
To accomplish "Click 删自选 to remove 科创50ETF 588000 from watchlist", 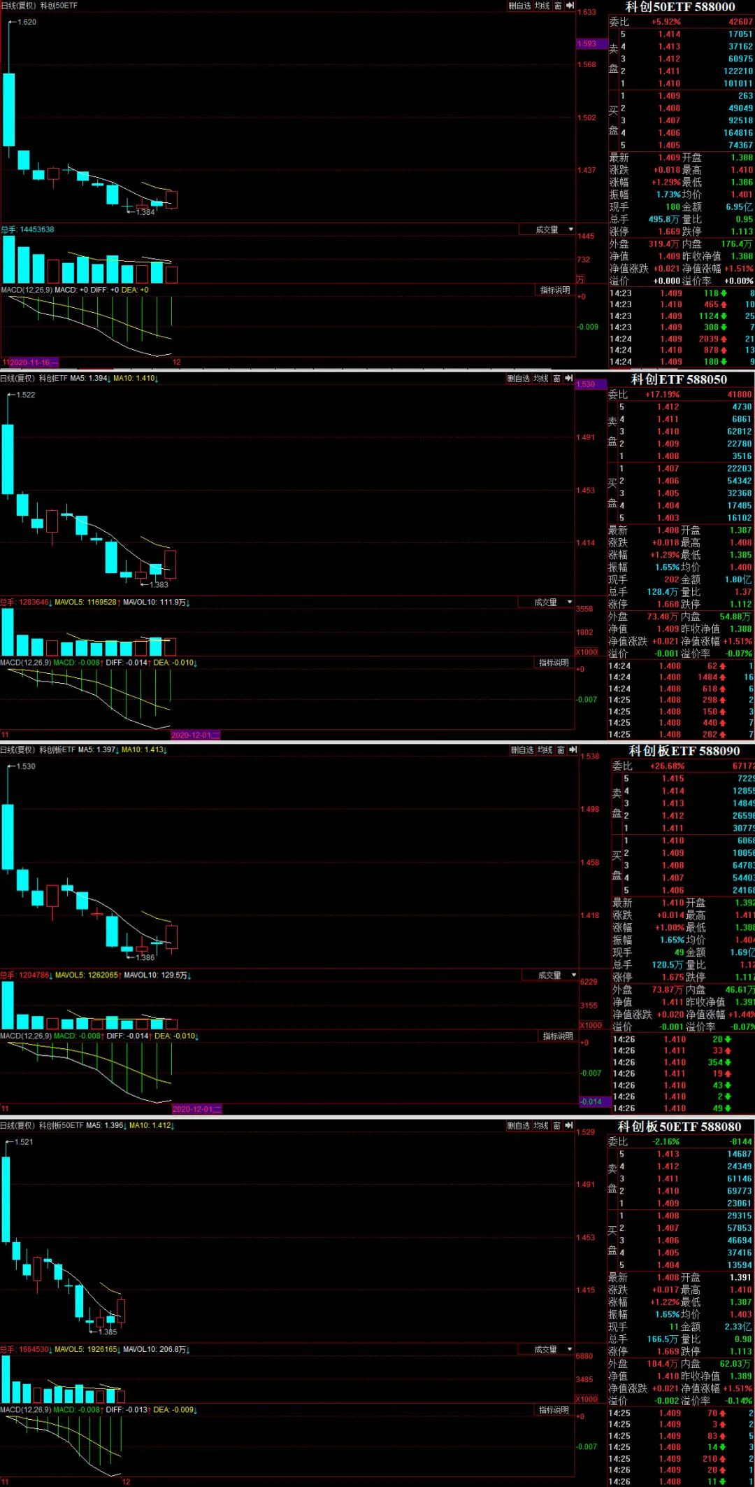I will 519,6.
